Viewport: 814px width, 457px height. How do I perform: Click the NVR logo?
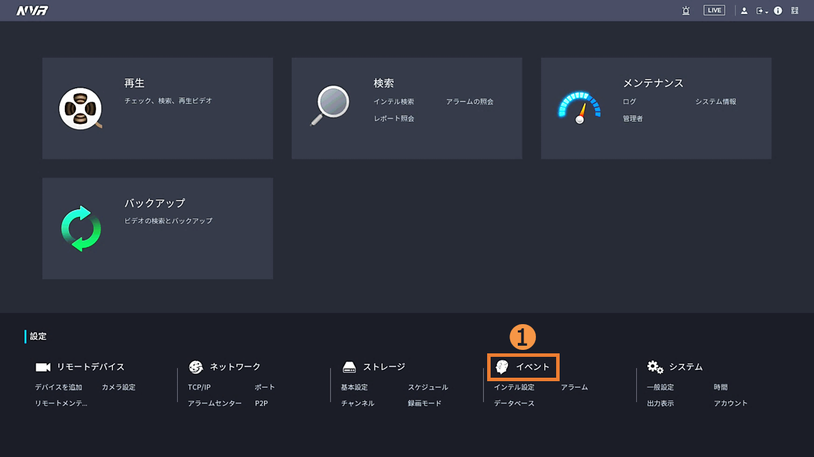point(32,10)
